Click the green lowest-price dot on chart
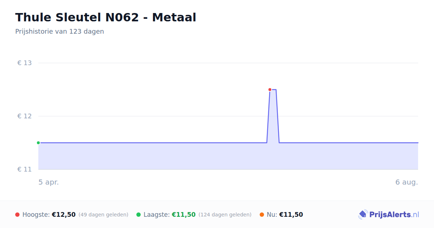 (38, 143)
